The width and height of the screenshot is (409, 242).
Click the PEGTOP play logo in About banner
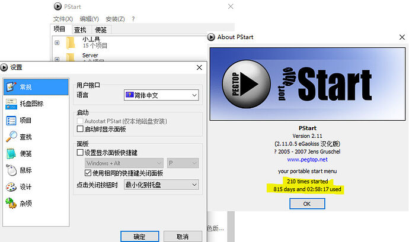pyautogui.click(x=246, y=84)
